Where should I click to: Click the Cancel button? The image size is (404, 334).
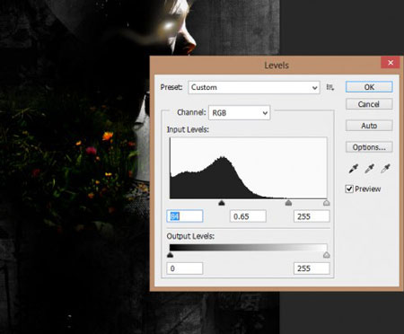point(369,104)
